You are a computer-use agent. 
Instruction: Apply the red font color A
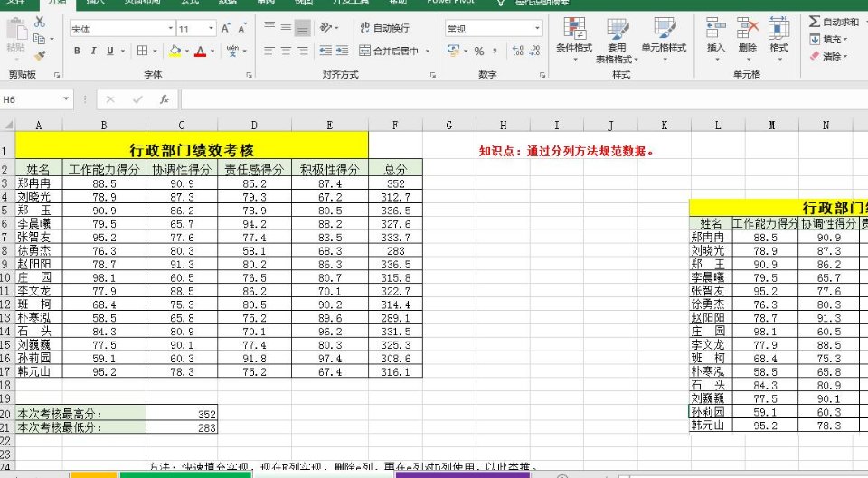pyautogui.click(x=201, y=51)
